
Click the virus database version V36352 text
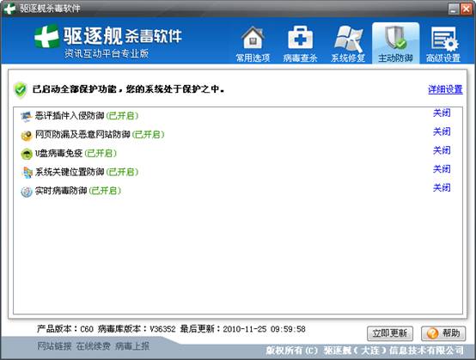click(137, 329)
